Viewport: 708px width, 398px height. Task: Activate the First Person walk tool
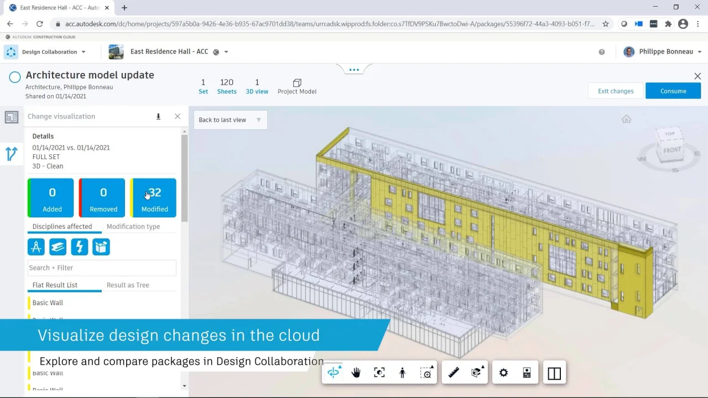pos(402,373)
